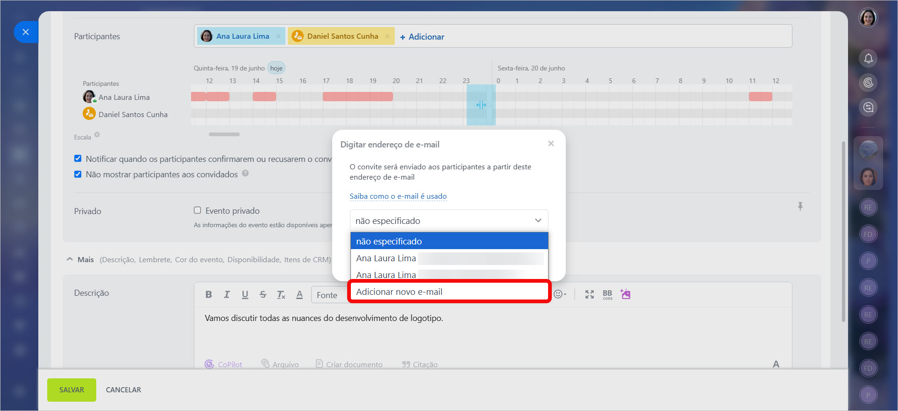Click the Daniel Santos Cunha participant chip
Image resolution: width=898 pixels, height=411 pixels.
[x=341, y=36]
